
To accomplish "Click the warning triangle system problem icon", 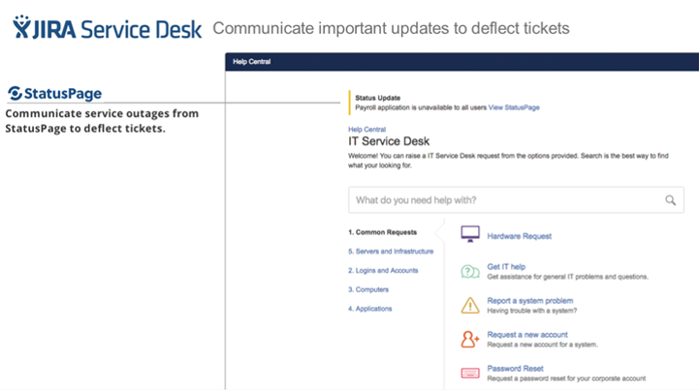I will [470, 306].
